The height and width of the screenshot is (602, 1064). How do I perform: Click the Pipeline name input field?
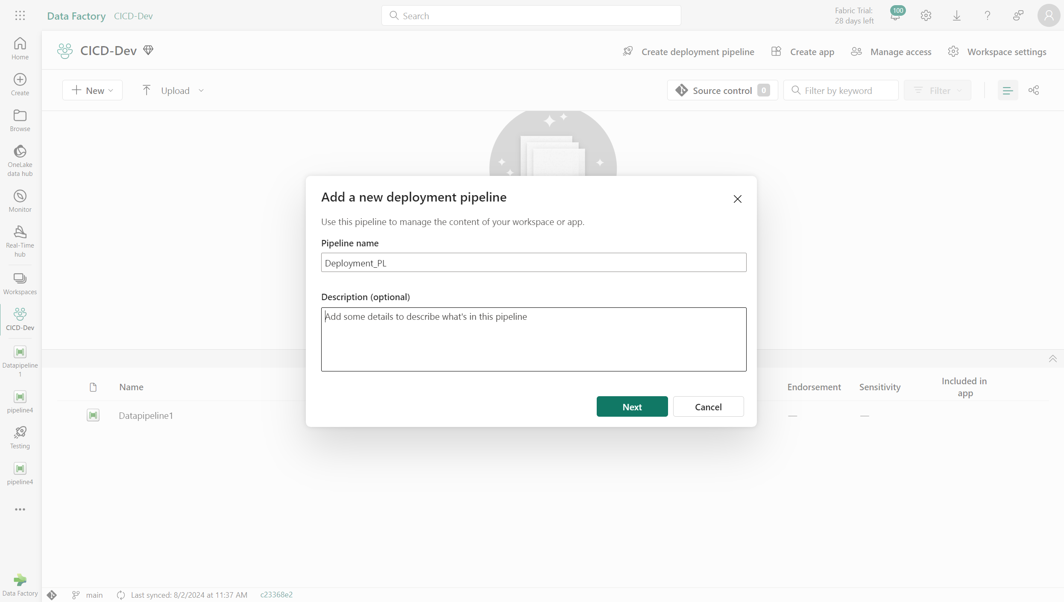[x=533, y=262]
